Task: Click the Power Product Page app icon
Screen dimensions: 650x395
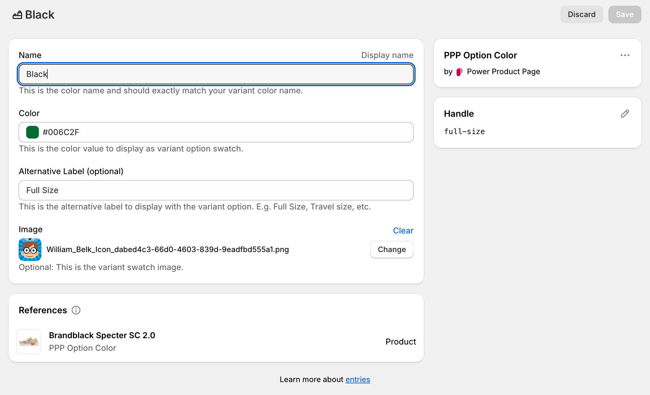Action: [459, 72]
